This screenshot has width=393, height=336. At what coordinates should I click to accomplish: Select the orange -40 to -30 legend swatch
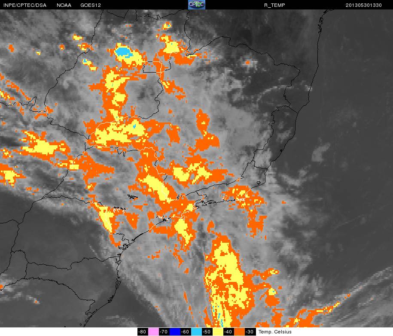(x=239, y=332)
